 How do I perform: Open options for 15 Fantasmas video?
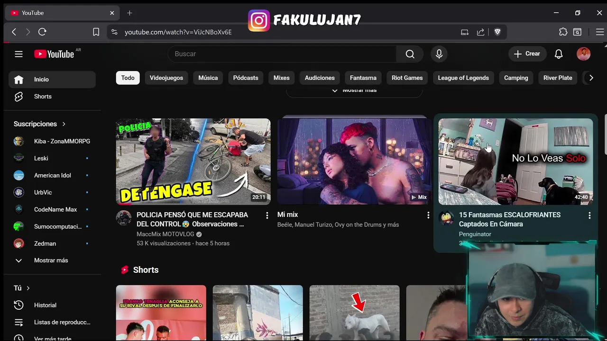click(x=589, y=215)
